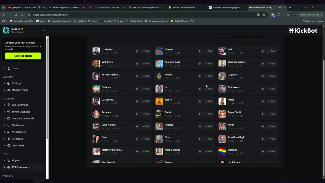Add the Indian voice
Image resolution: width=325 pixels, height=183 pixels.
[271, 101]
